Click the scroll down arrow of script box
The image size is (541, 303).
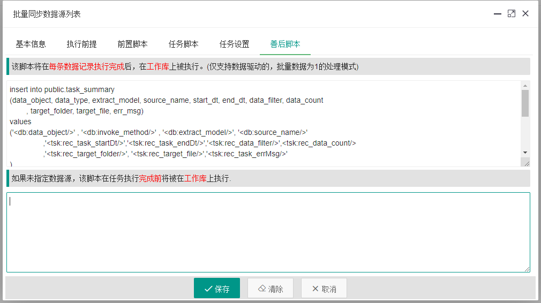tap(525, 153)
